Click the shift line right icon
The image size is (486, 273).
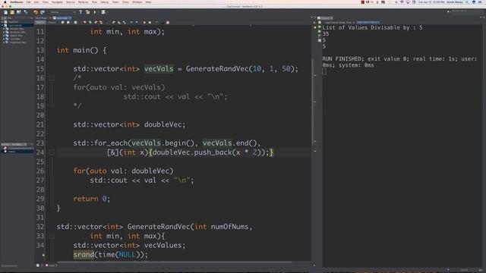click(x=137, y=22)
